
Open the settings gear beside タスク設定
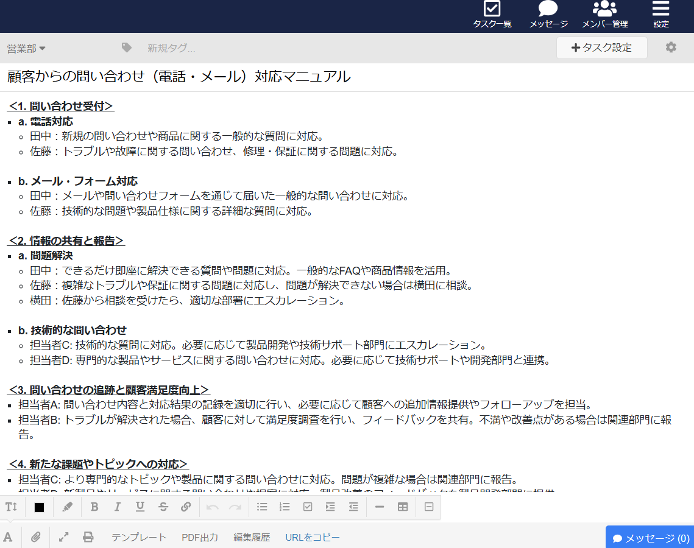click(x=671, y=47)
